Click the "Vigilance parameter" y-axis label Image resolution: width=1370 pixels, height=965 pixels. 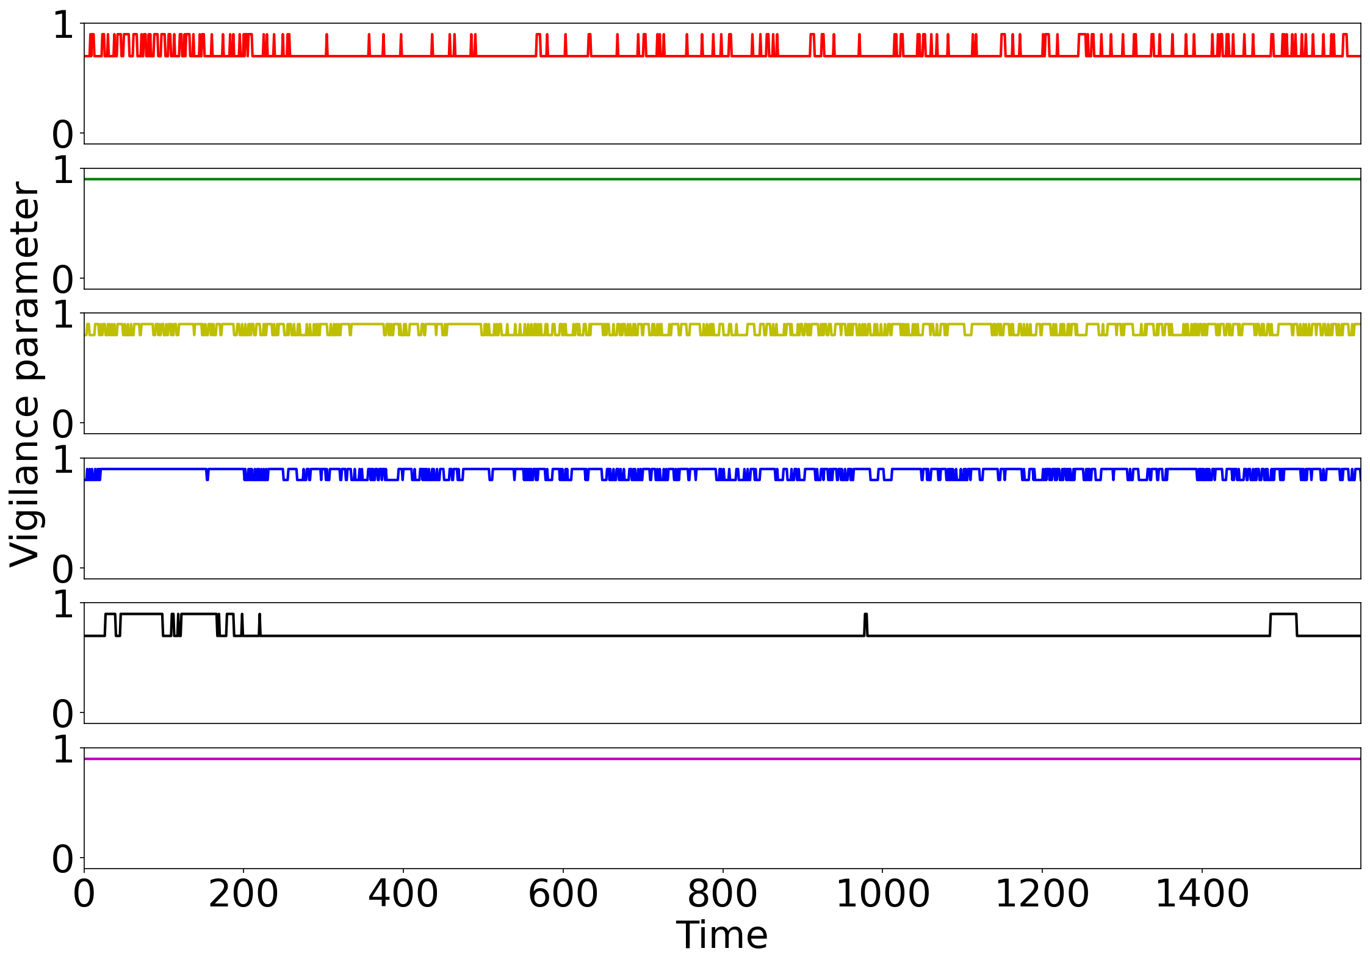point(26,374)
